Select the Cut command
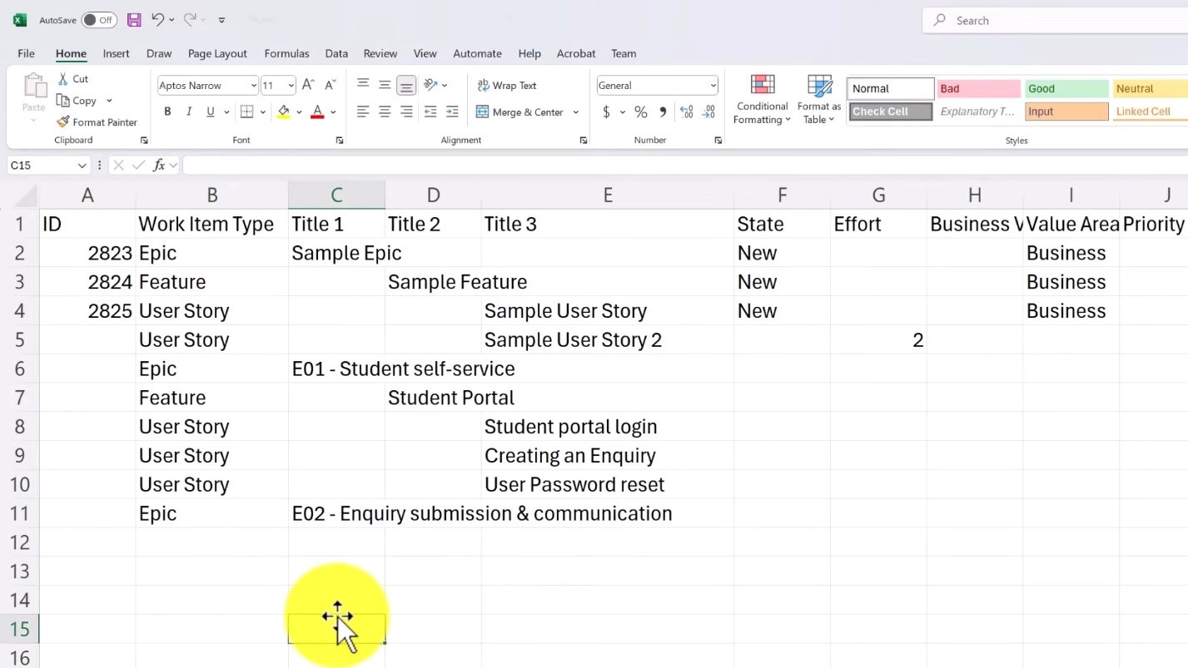Image resolution: width=1188 pixels, height=668 pixels. click(x=73, y=78)
